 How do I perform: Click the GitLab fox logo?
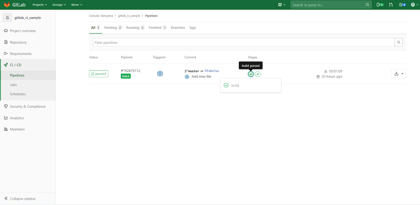[7, 5]
